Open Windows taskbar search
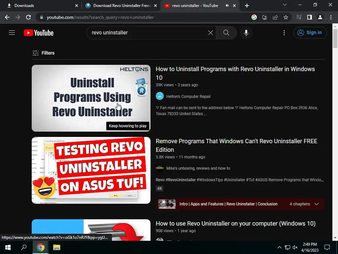This screenshot has width=338, height=254. click(x=24, y=247)
